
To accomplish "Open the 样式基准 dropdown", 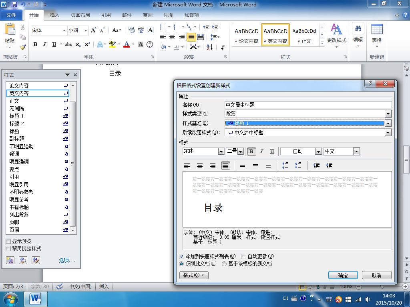I will click(x=388, y=123).
